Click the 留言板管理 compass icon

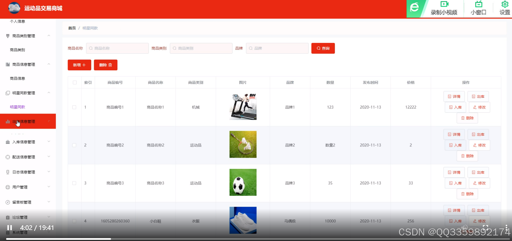pos(8,202)
